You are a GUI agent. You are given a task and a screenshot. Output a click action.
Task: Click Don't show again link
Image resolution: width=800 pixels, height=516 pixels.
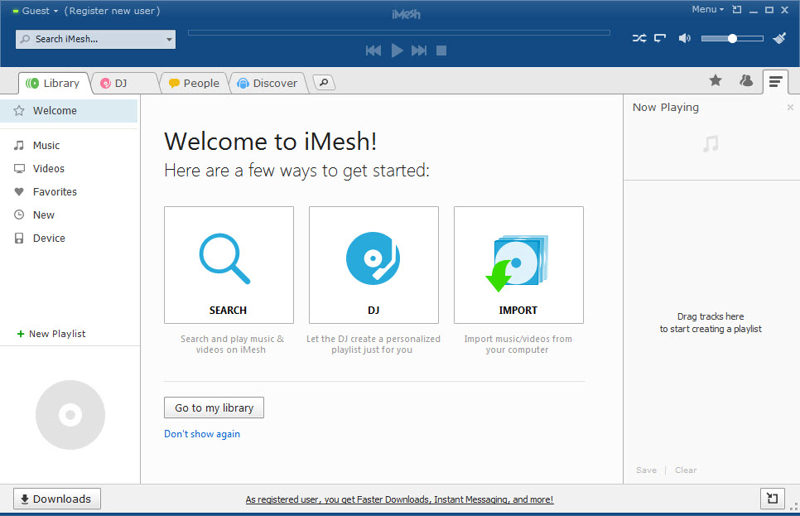tap(202, 434)
